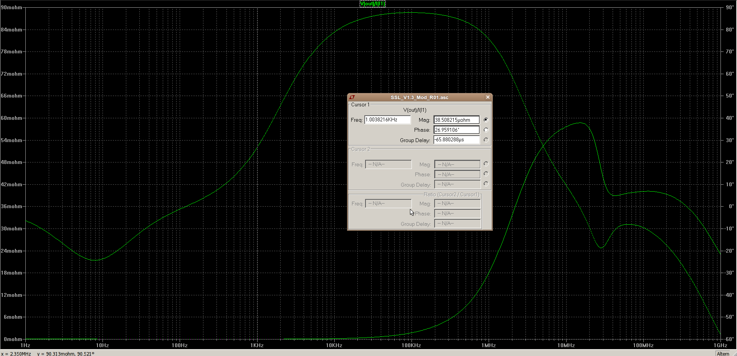Click the 1GHz frequency axis label
The height and width of the screenshot is (356, 737).
pos(720,345)
